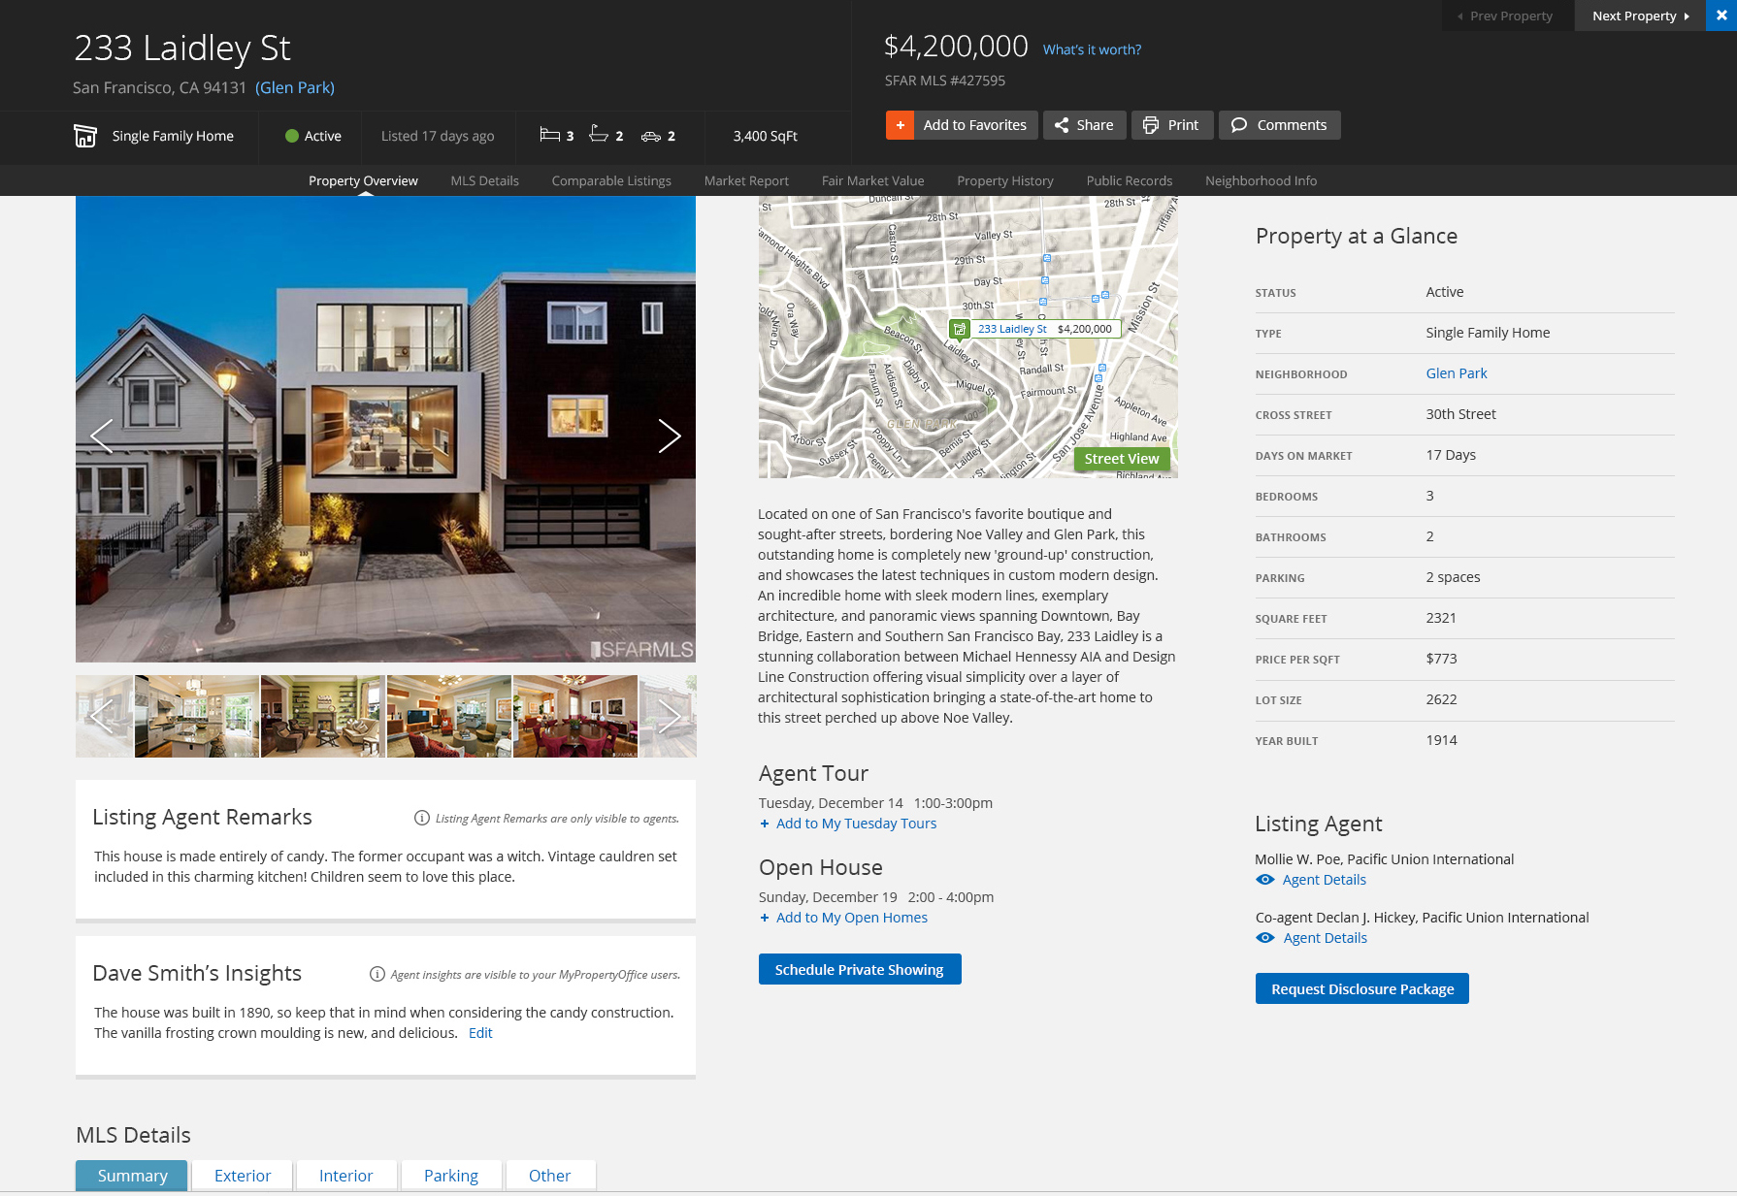The image size is (1737, 1196).
Task: Go to Next Property
Action: click(x=1639, y=16)
